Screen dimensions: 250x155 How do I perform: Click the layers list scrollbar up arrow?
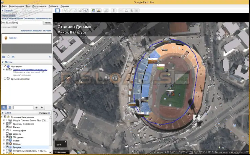click(50, 117)
